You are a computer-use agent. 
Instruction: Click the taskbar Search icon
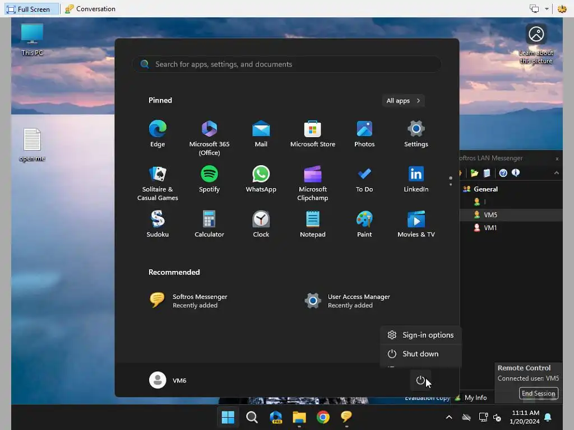click(252, 417)
